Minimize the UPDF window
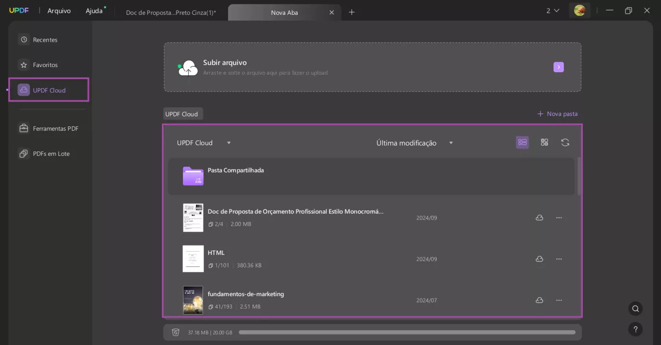 tap(610, 11)
